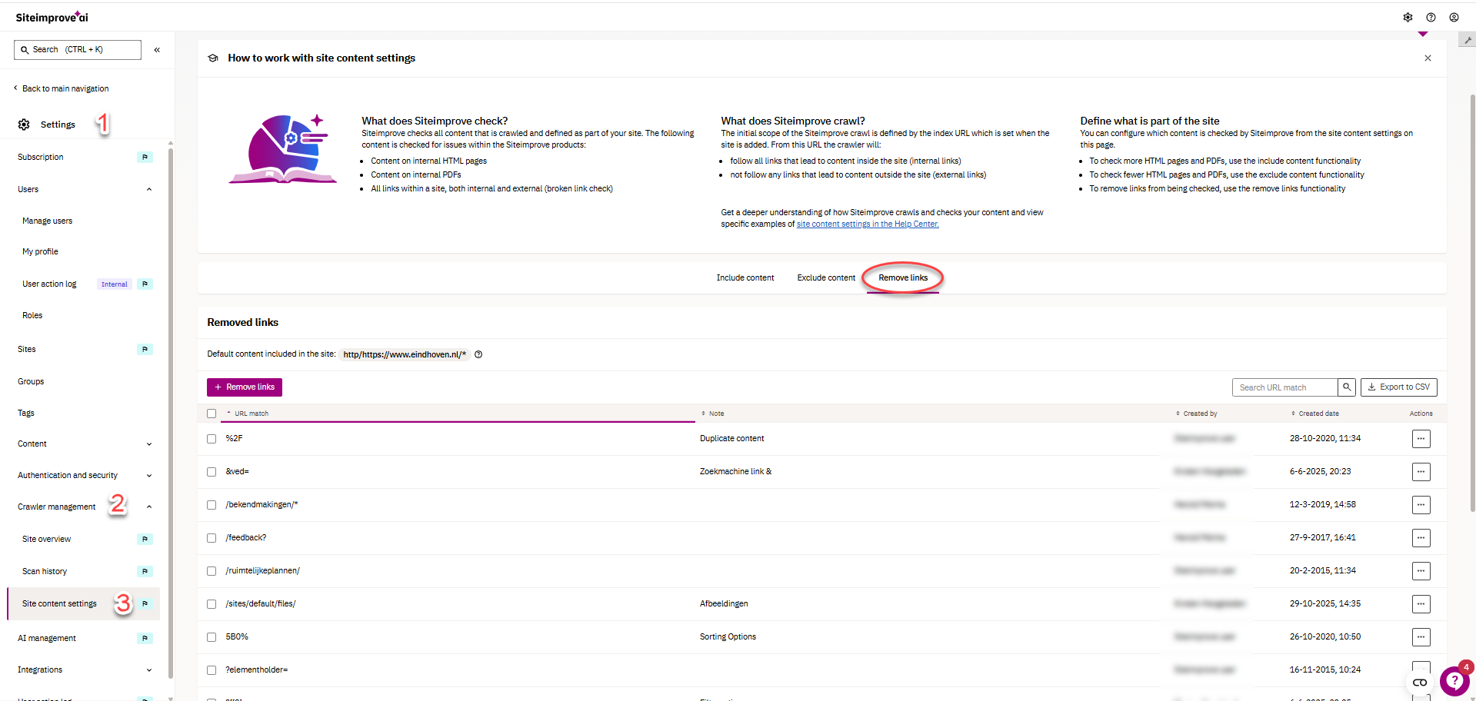Sort the table by URL match column
This screenshot has width=1476, height=701.
(248, 414)
